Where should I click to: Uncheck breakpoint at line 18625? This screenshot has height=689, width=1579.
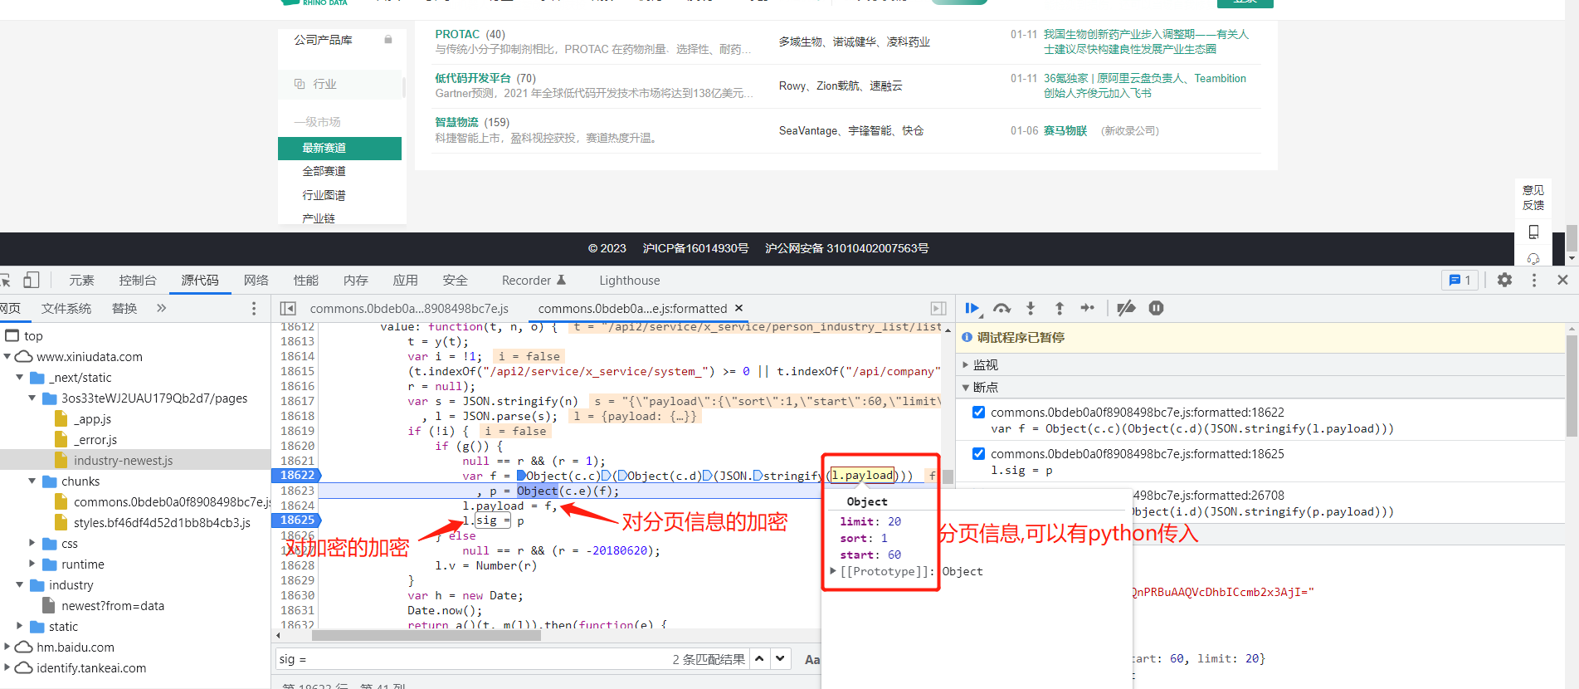click(x=978, y=454)
